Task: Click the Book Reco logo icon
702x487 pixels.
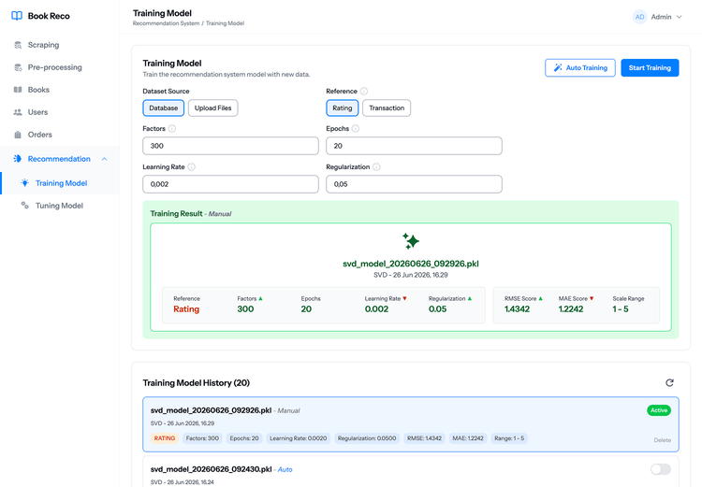Action: (x=17, y=16)
